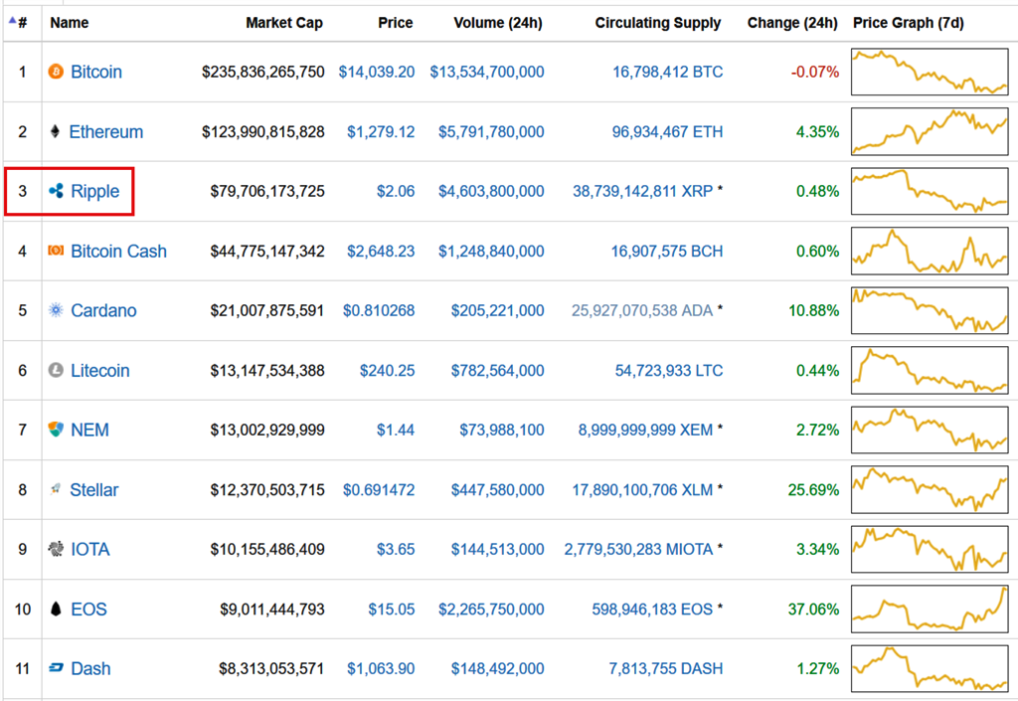Open Litecoin 7-day price graph
The width and height of the screenshot is (1018, 701).
click(x=930, y=371)
